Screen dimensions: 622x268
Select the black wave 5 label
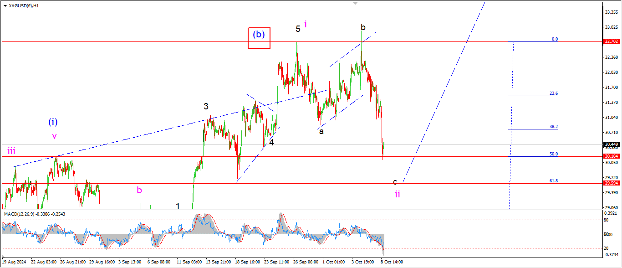pyautogui.click(x=298, y=29)
